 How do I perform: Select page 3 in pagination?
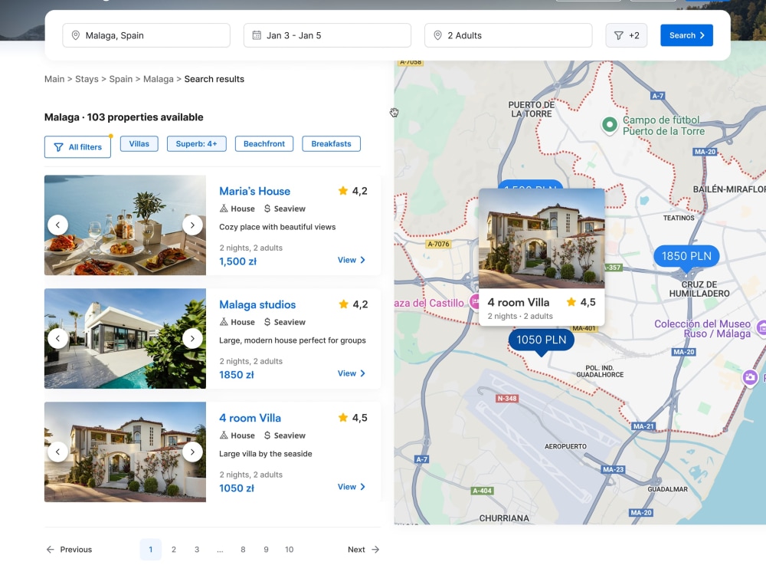(x=197, y=550)
